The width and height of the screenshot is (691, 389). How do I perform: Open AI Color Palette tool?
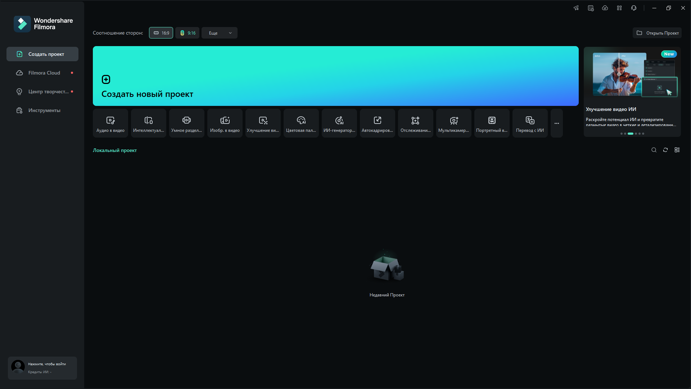click(301, 123)
